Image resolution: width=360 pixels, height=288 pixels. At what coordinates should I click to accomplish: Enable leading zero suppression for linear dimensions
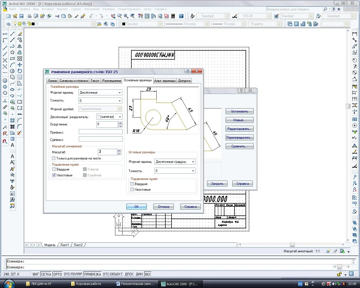coord(54,169)
